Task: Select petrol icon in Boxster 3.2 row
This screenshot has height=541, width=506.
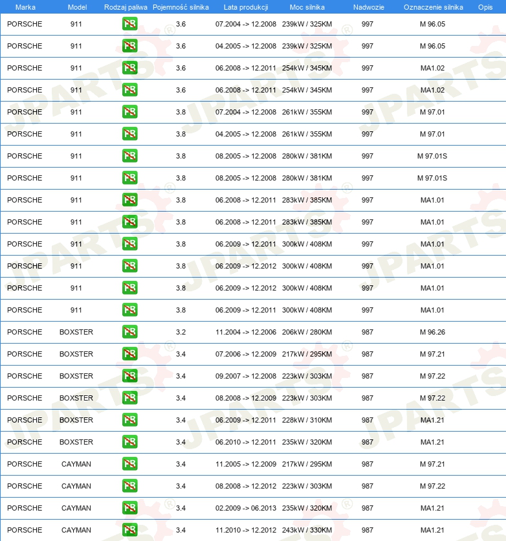Action: coord(129,332)
